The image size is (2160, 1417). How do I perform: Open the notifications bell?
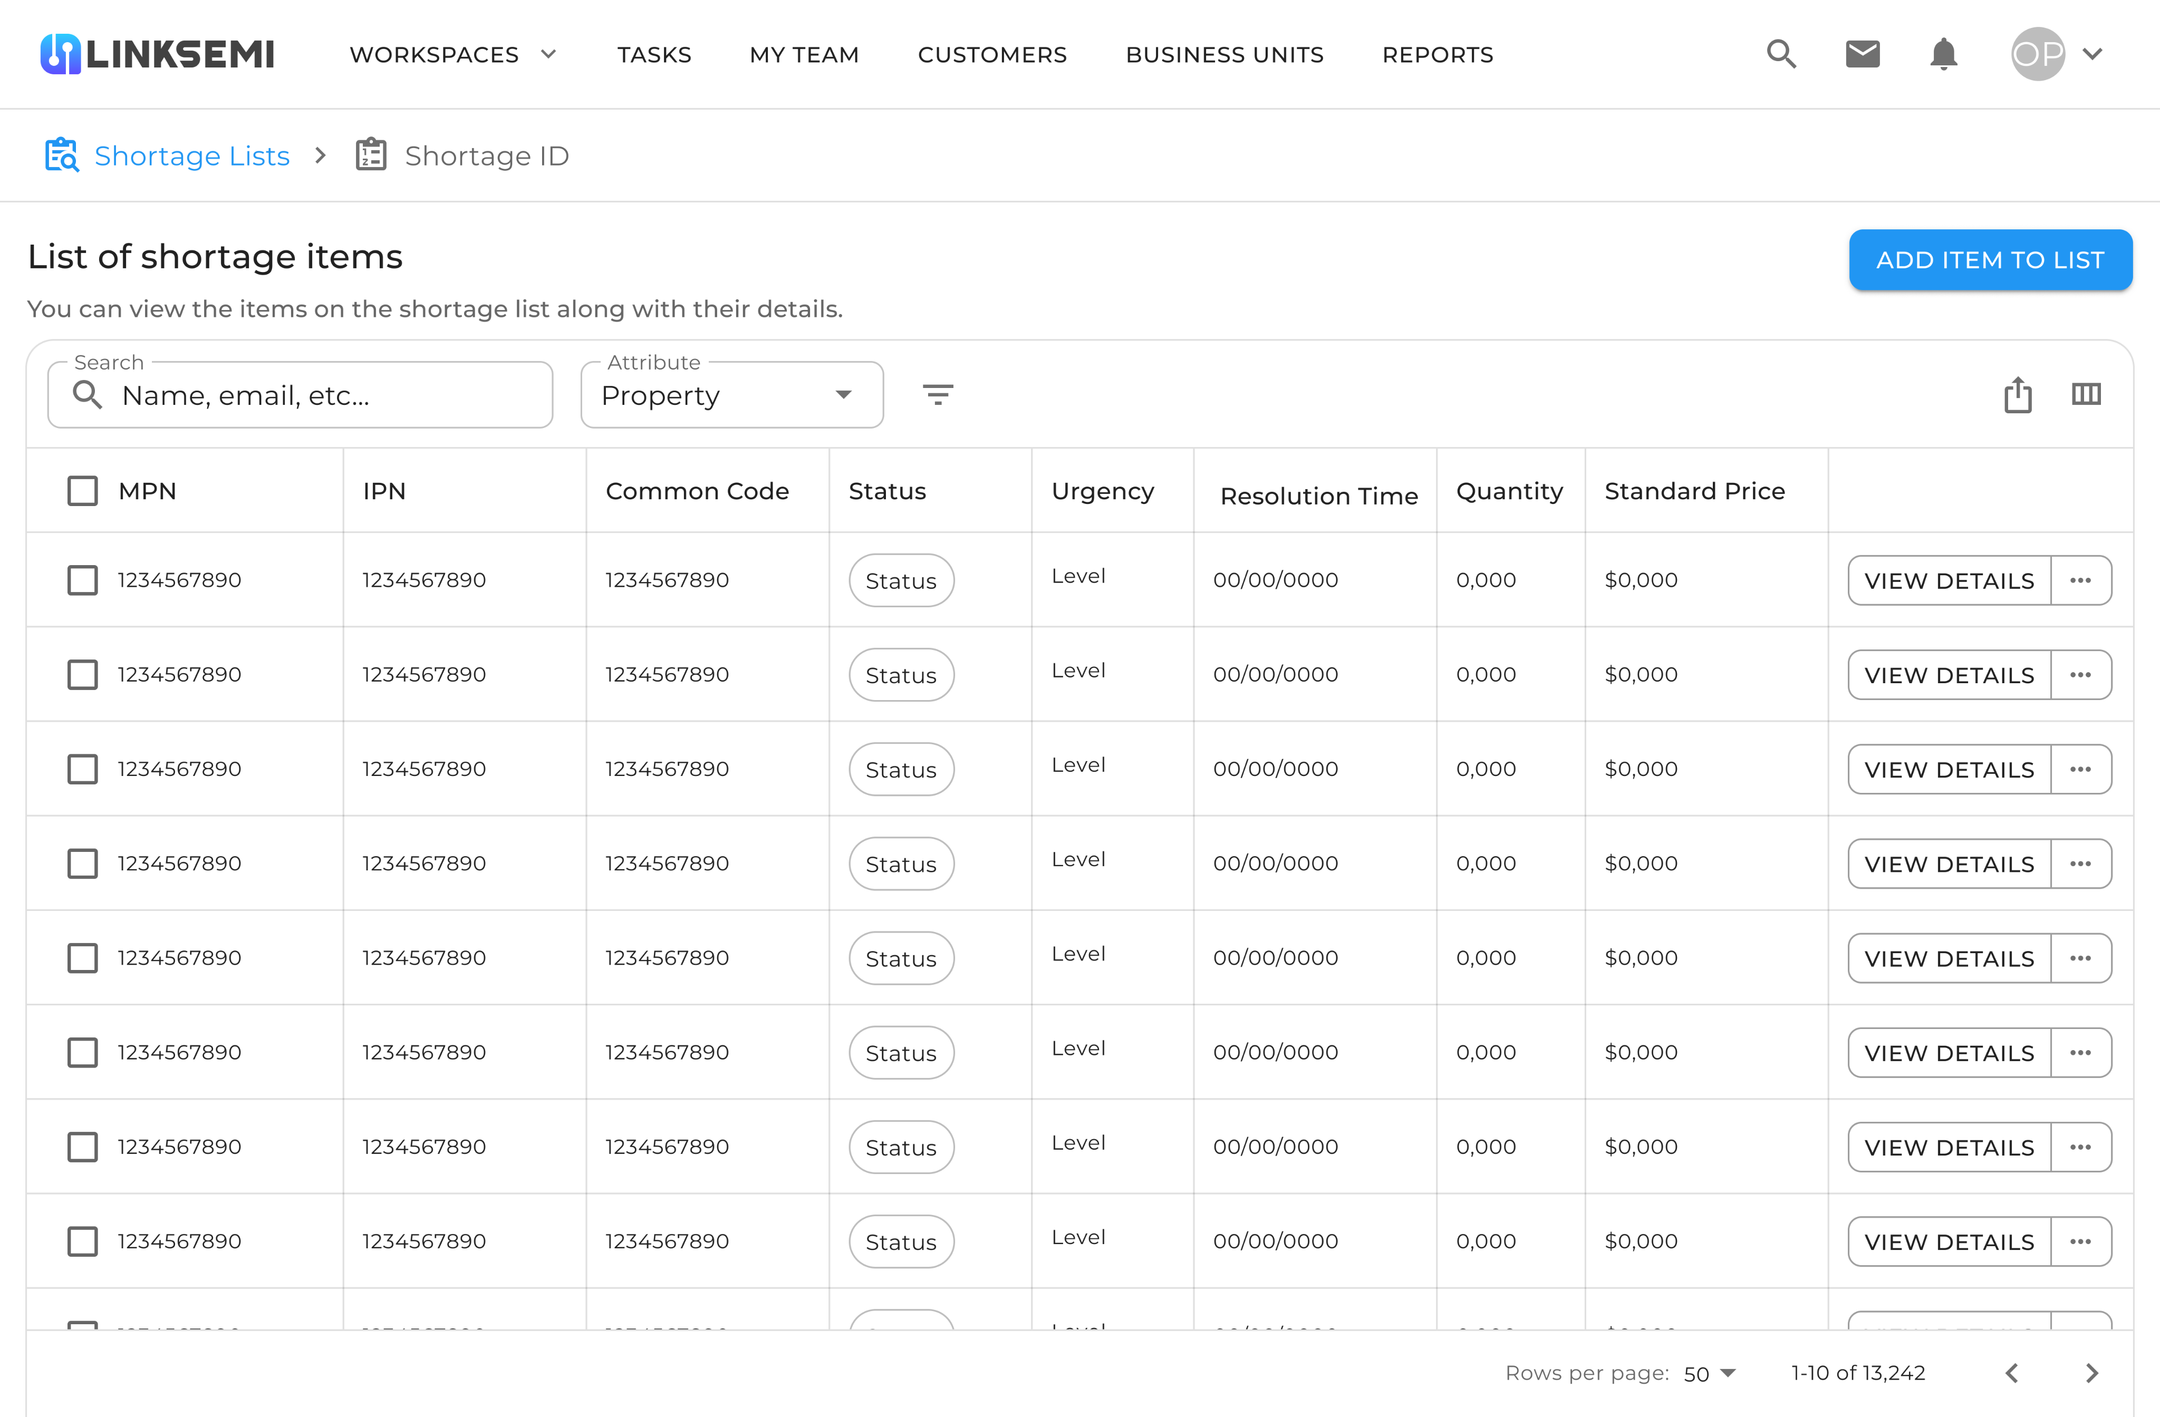click(x=1943, y=54)
